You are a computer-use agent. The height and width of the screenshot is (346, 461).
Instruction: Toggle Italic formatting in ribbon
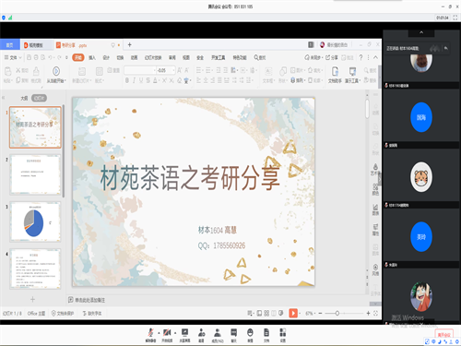[x=134, y=80]
